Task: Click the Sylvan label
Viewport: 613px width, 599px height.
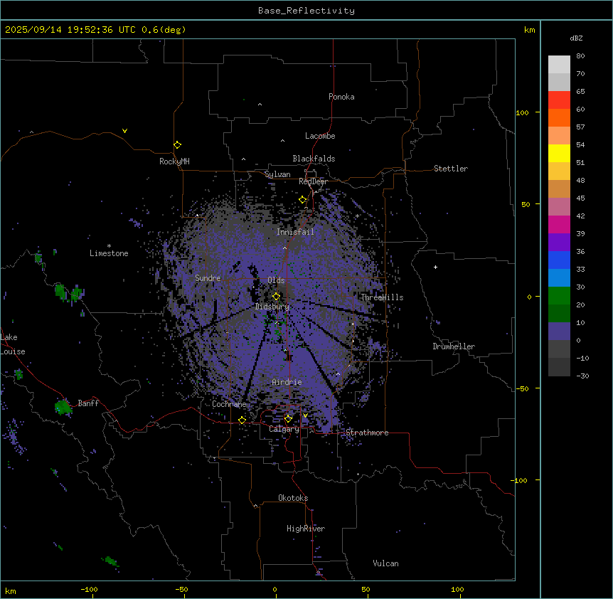Action: pos(277,174)
